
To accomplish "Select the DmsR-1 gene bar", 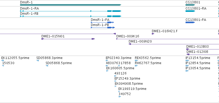I will tap(71, 5).
